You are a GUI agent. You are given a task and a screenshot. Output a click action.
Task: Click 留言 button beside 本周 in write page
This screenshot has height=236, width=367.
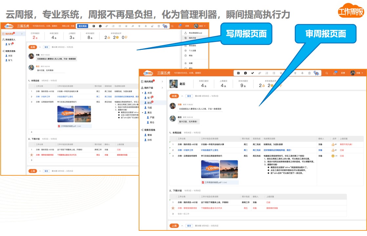(x=46, y=47)
